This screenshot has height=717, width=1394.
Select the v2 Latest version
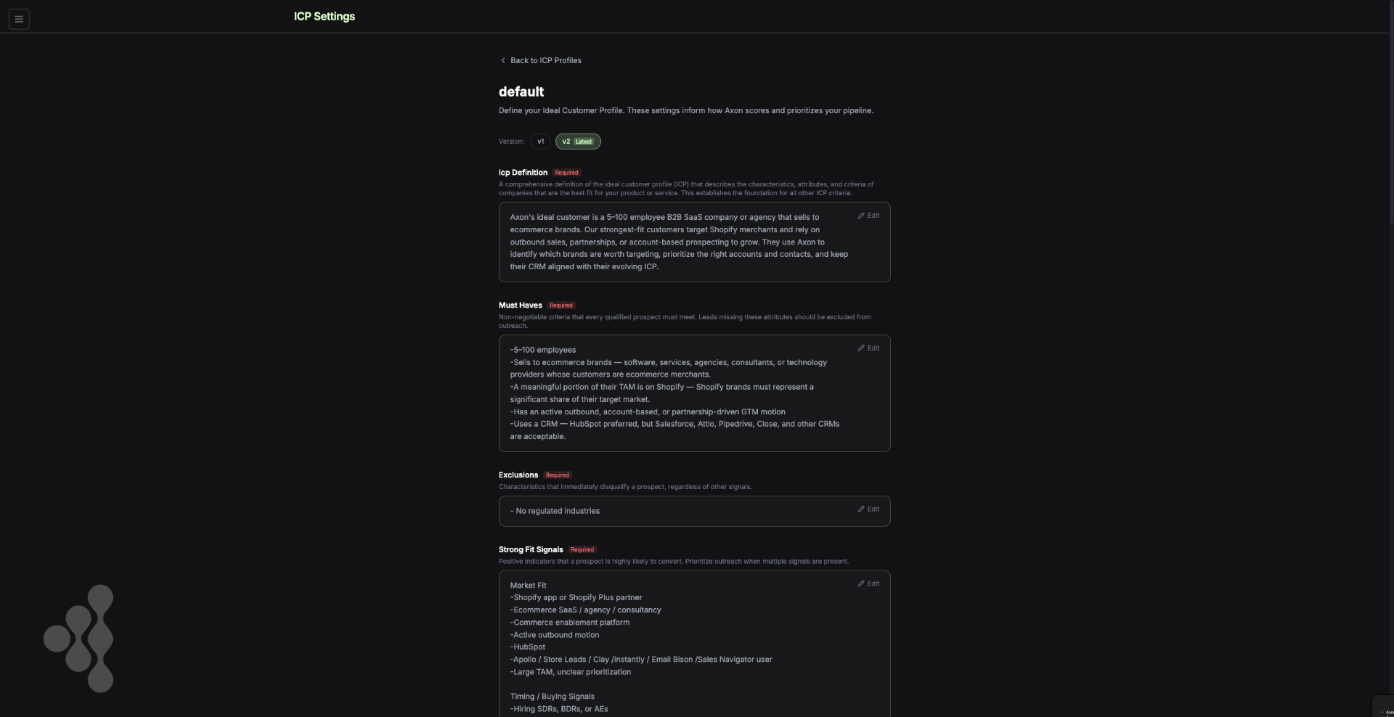point(578,142)
